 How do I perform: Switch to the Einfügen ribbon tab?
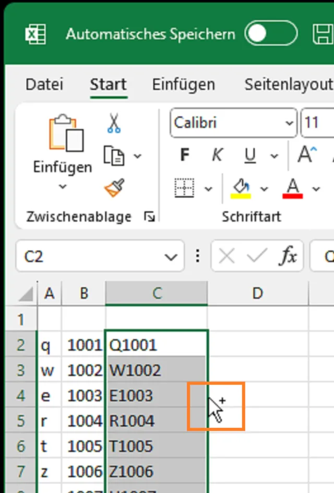tap(183, 84)
